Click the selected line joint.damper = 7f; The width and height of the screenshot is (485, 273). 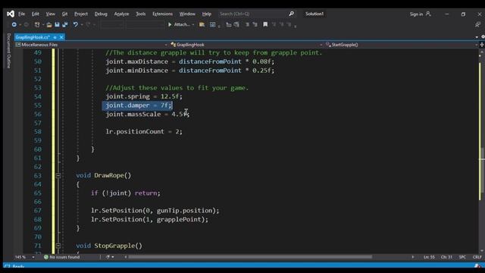point(138,105)
